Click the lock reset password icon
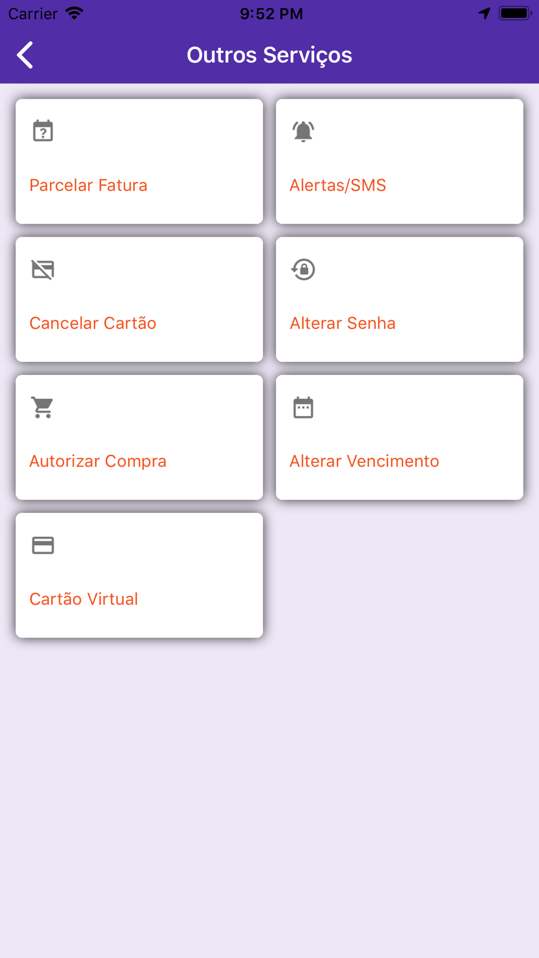 pos(303,269)
